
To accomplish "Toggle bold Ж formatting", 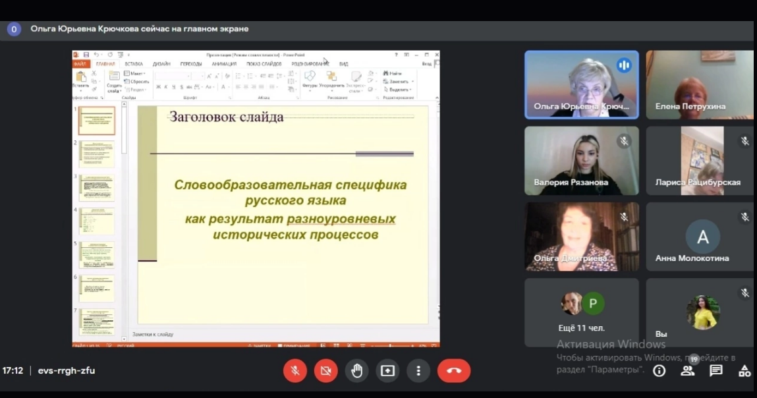I will (158, 87).
